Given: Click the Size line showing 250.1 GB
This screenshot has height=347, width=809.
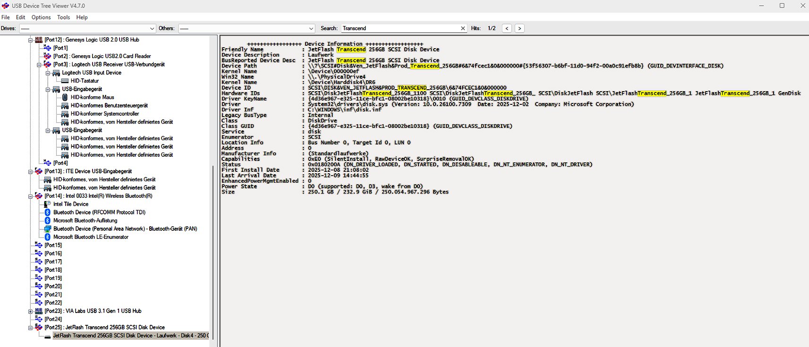Looking at the screenshot, I should pyautogui.click(x=335, y=192).
